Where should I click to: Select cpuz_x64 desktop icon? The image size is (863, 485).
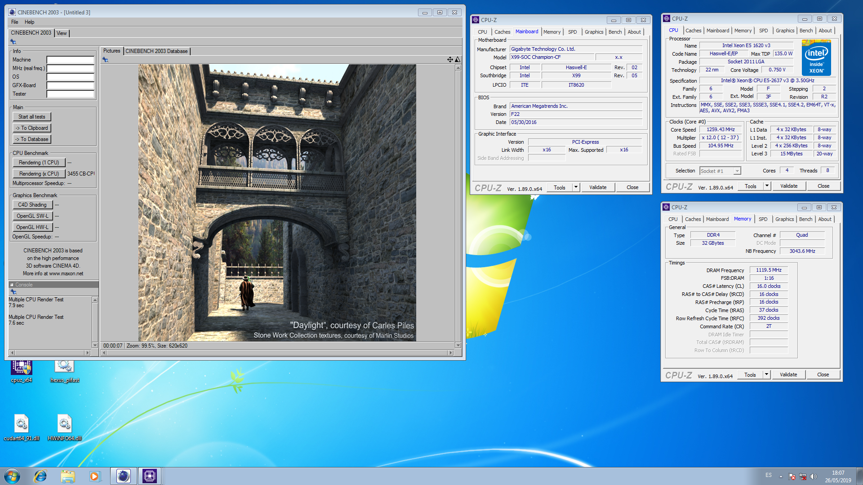coord(22,372)
